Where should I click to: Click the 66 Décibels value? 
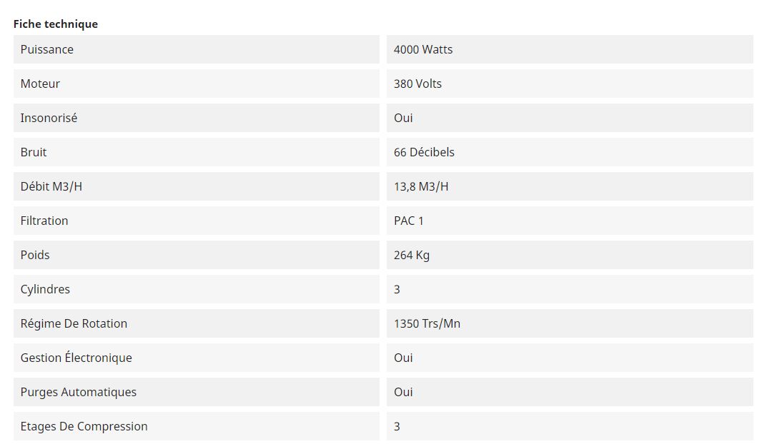click(424, 152)
